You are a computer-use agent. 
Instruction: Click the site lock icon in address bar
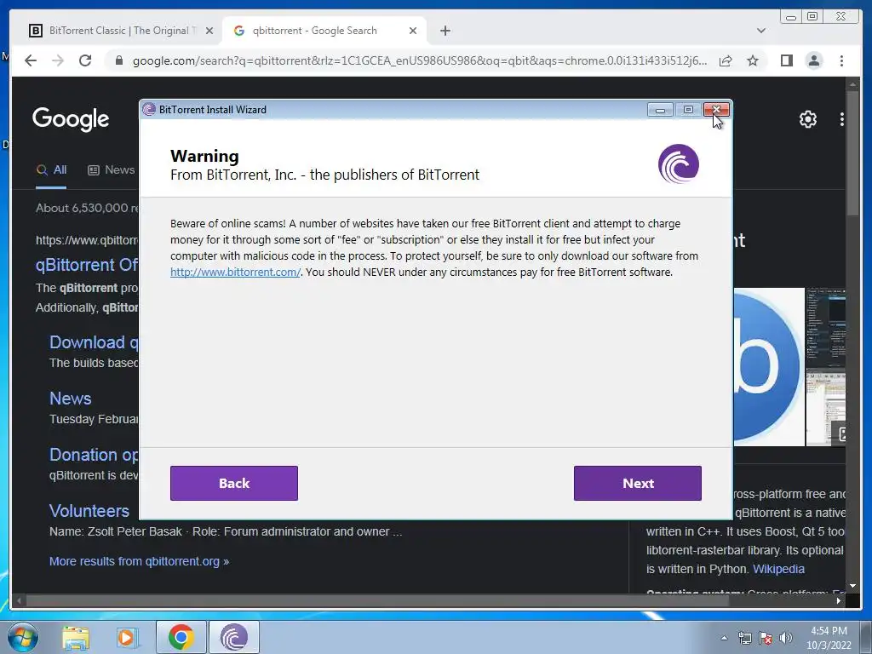119,60
